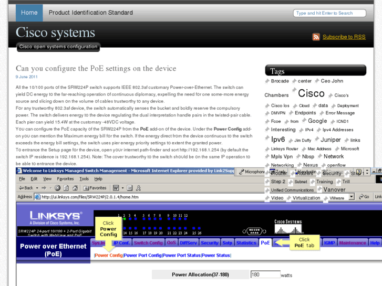Click the Google tag
This screenshot has height=286, width=382.
317,121
